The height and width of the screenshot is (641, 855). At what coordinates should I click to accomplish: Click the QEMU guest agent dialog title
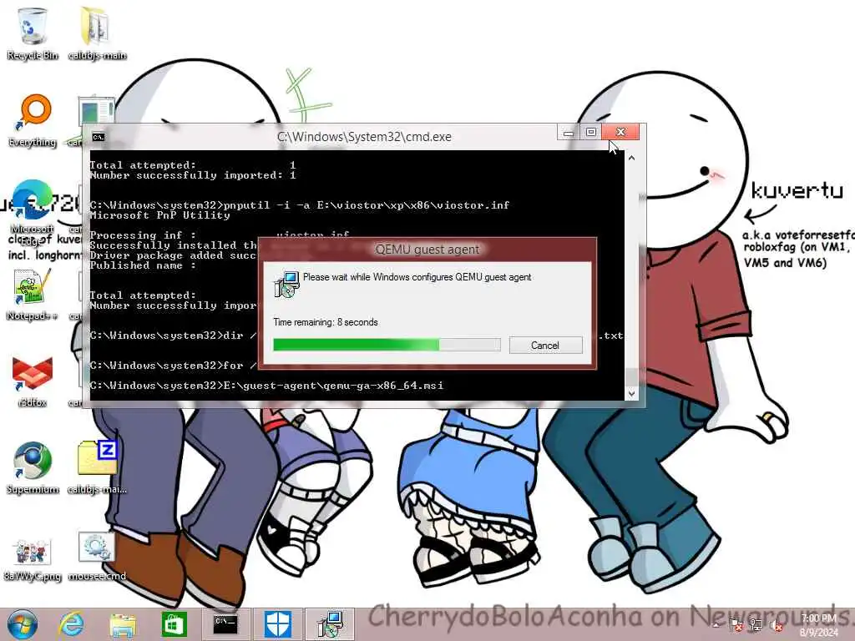pos(427,250)
